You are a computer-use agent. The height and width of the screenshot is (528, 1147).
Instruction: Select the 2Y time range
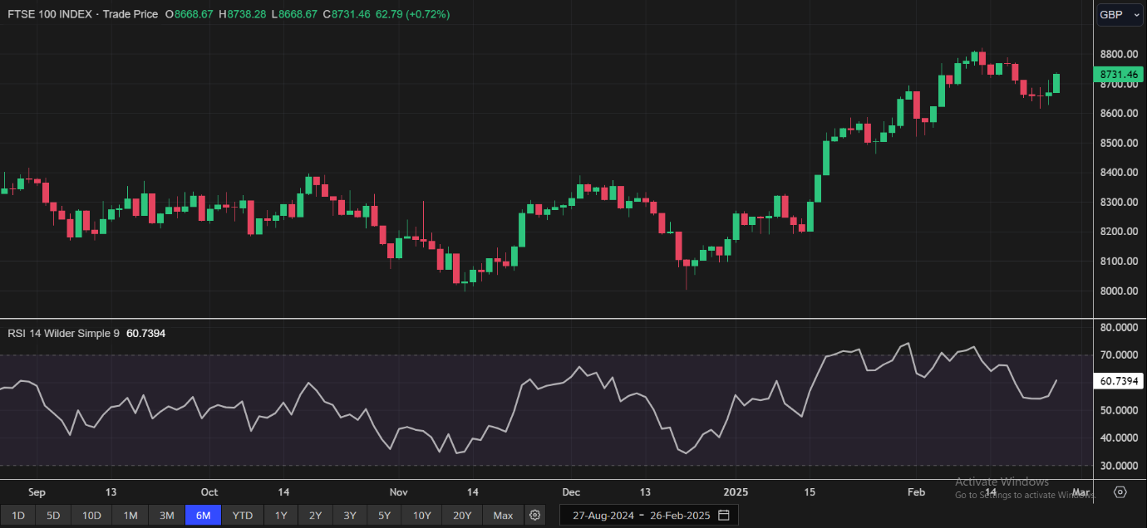[315, 516]
